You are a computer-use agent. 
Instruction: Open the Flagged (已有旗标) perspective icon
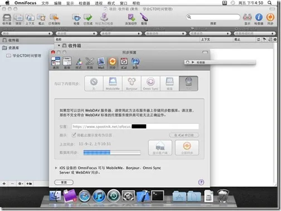click(55, 19)
